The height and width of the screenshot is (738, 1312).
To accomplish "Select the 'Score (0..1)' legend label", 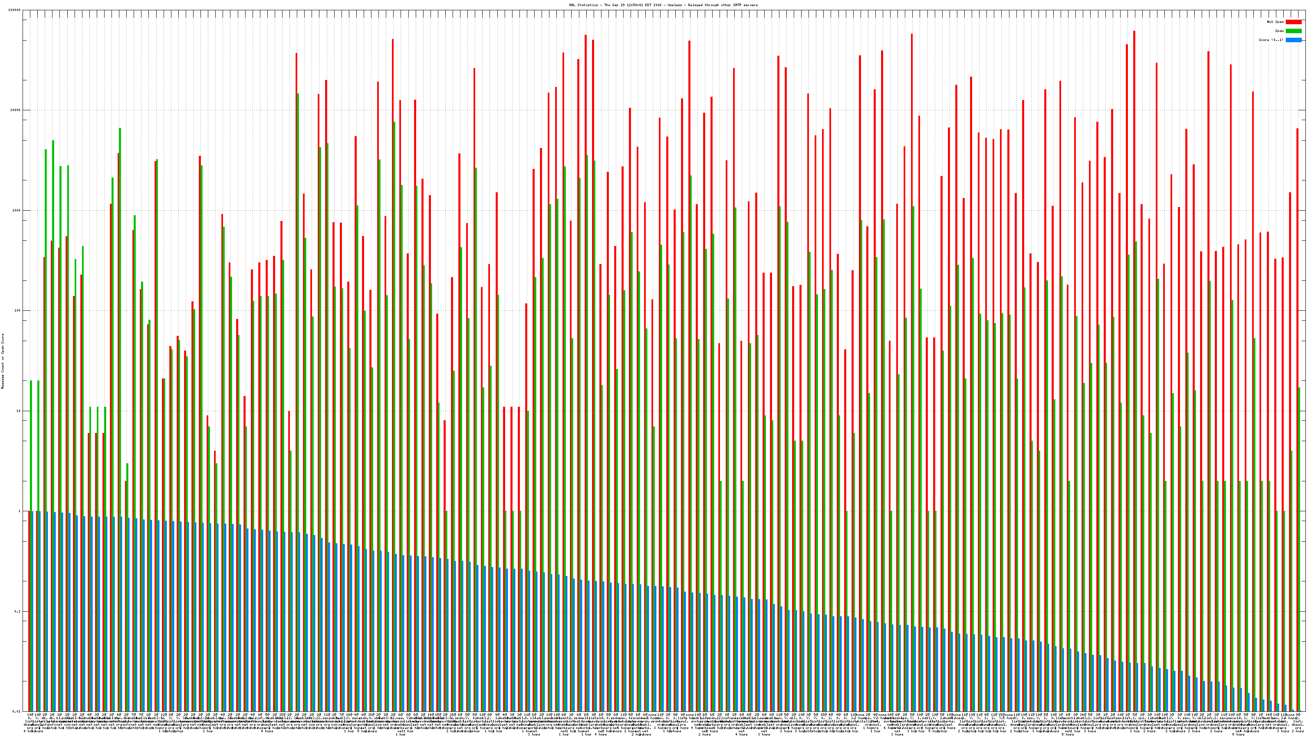I will [1271, 40].
